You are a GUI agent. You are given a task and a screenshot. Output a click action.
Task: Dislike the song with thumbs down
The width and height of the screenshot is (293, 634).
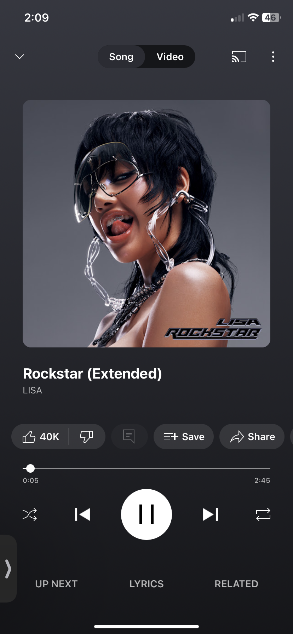[86, 437]
